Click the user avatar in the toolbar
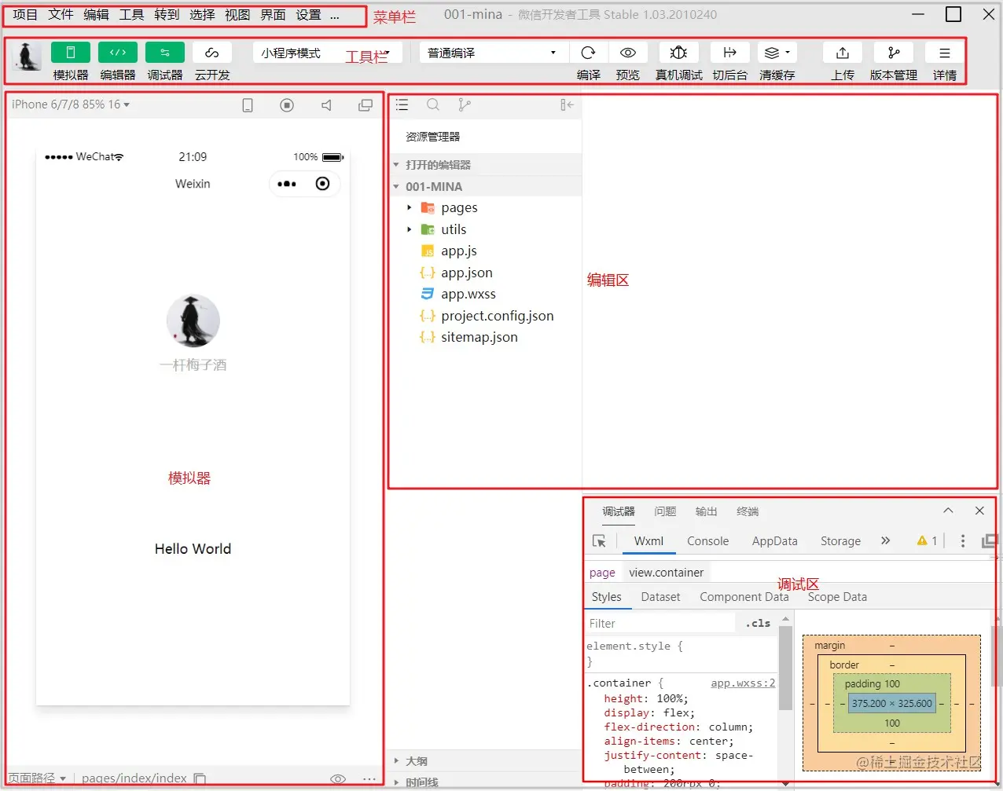This screenshot has width=1003, height=791. [x=28, y=57]
